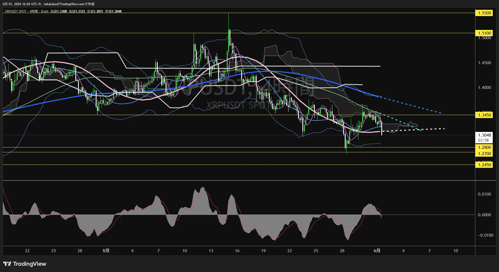Click the TradingView logo icon
The height and width of the screenshot is (272, 499).
(x=7, y=264)
